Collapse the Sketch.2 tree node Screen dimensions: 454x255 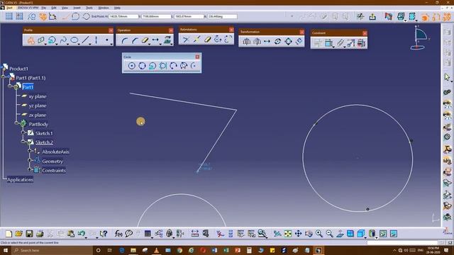tap(23, 142)
